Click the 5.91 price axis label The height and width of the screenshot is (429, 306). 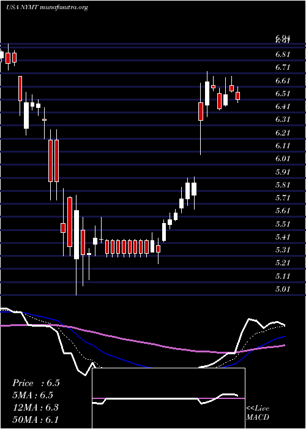(x=283, y=172)
